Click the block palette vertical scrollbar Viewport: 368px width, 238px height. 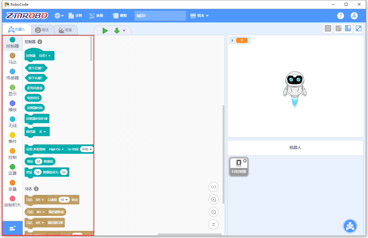91,48
